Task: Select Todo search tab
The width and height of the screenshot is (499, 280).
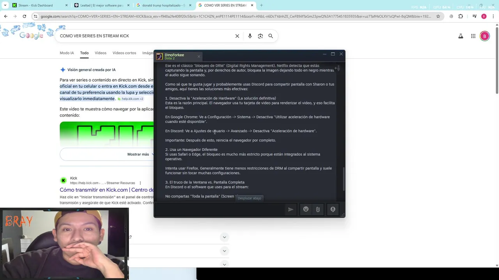Action: 84,53
